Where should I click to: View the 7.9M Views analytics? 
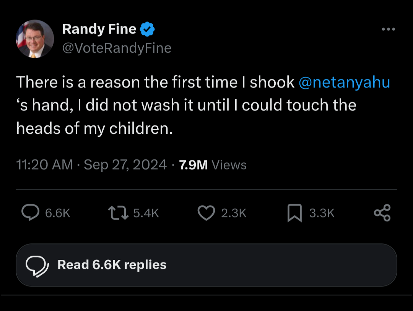pyautogui.click(x=213, y=165)
